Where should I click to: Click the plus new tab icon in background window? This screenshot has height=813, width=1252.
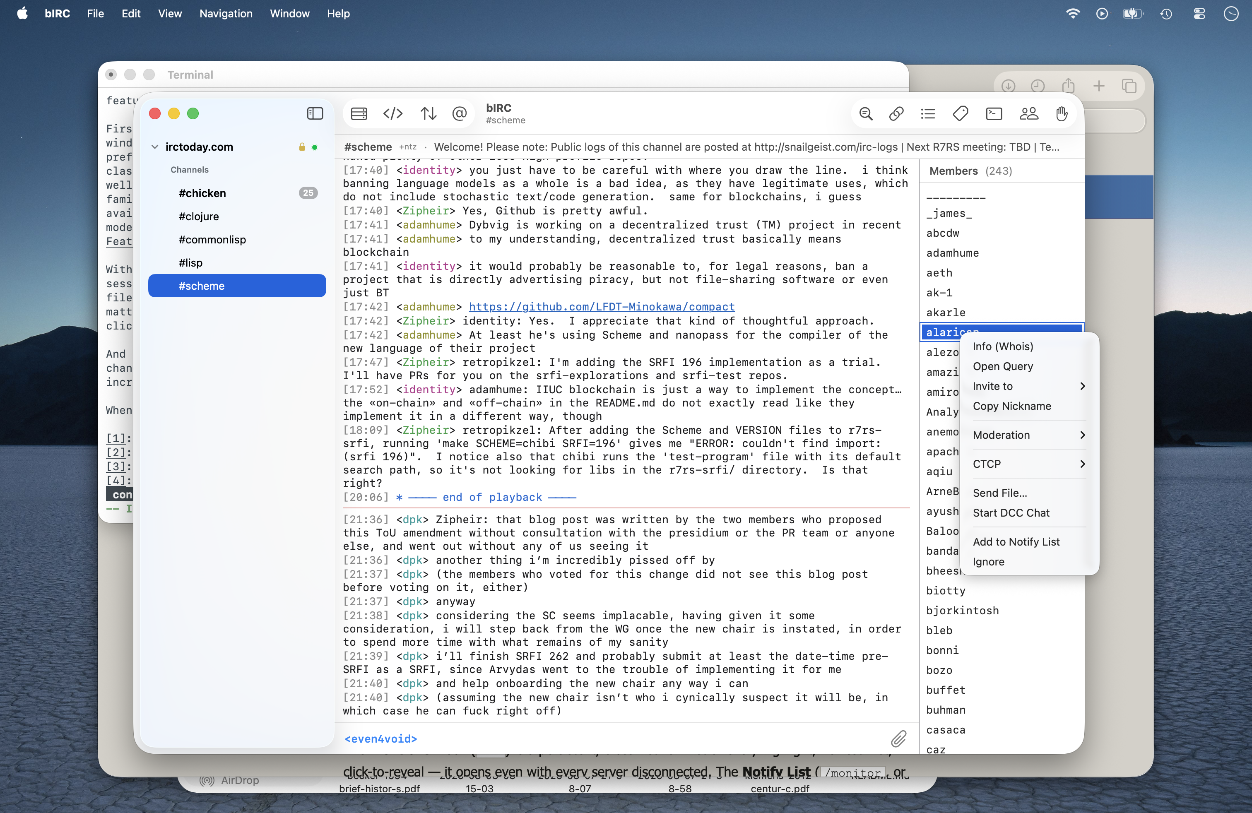(x=1098, y=86)
